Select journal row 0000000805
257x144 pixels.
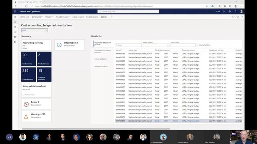(178, 80)
